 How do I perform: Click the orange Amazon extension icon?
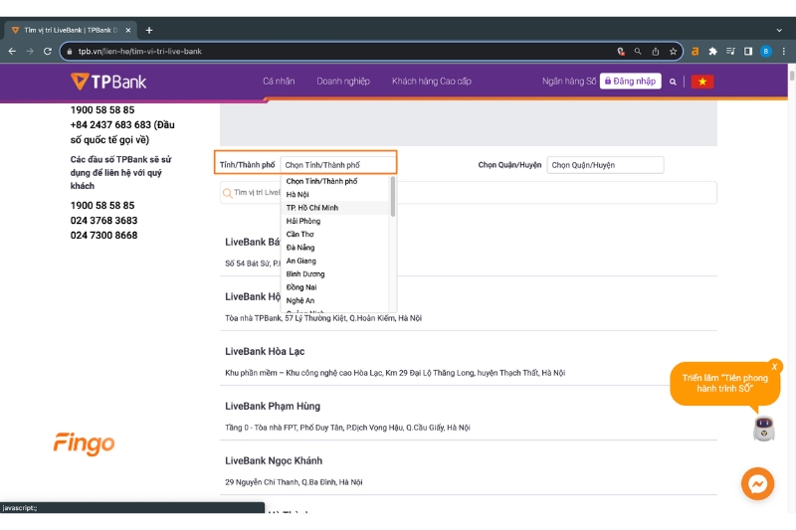point(695,52)
